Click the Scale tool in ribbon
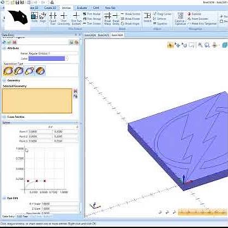 click(x=34, y=17)
